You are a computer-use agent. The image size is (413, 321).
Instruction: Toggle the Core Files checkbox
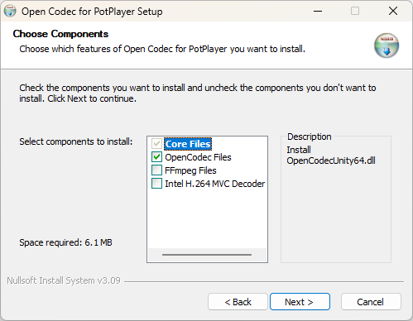(x=156, y=144)
